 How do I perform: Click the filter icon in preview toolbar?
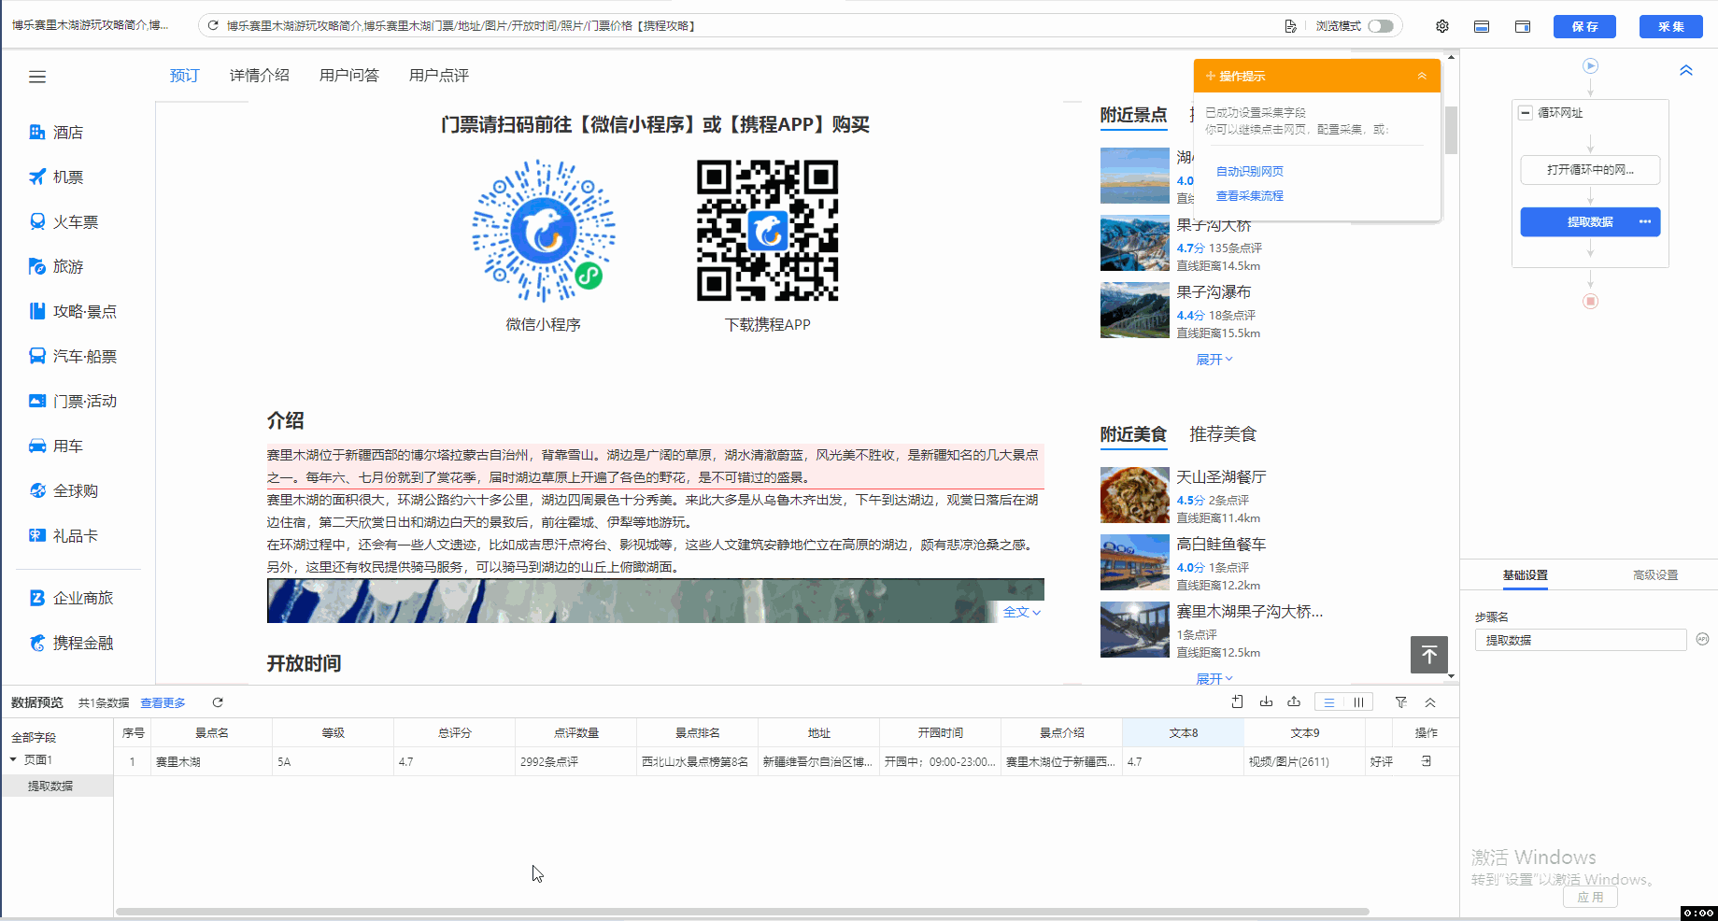point(1401,702)
